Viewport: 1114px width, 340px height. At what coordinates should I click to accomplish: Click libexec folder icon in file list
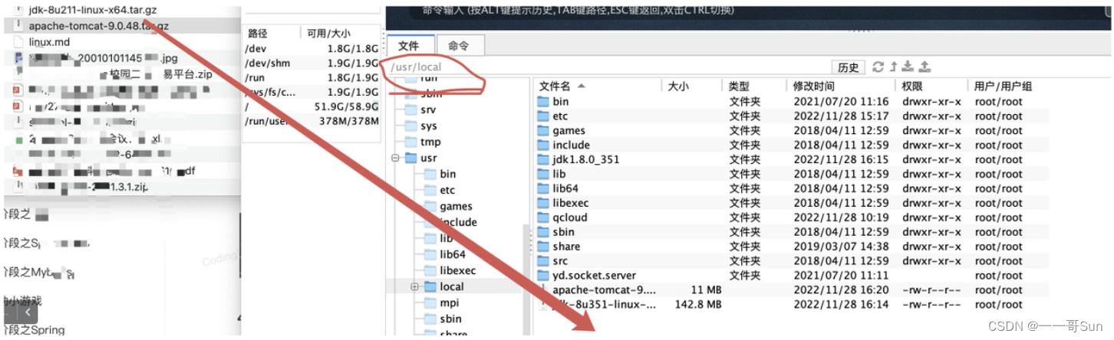click(x=543, y=203)
